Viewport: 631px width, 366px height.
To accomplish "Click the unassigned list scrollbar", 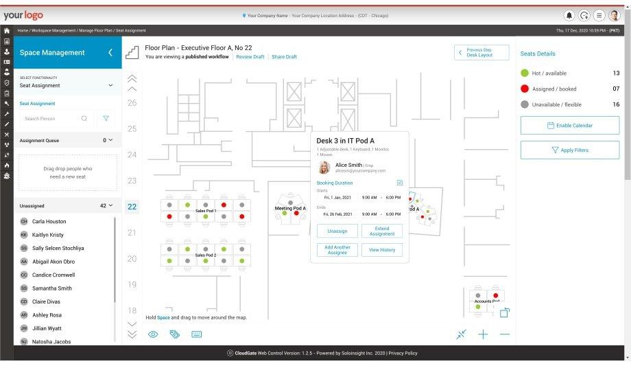I will (115, 260).
